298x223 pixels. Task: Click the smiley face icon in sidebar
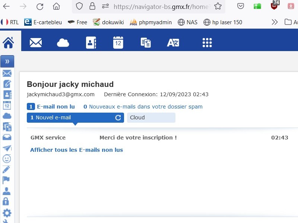[7, 159]
